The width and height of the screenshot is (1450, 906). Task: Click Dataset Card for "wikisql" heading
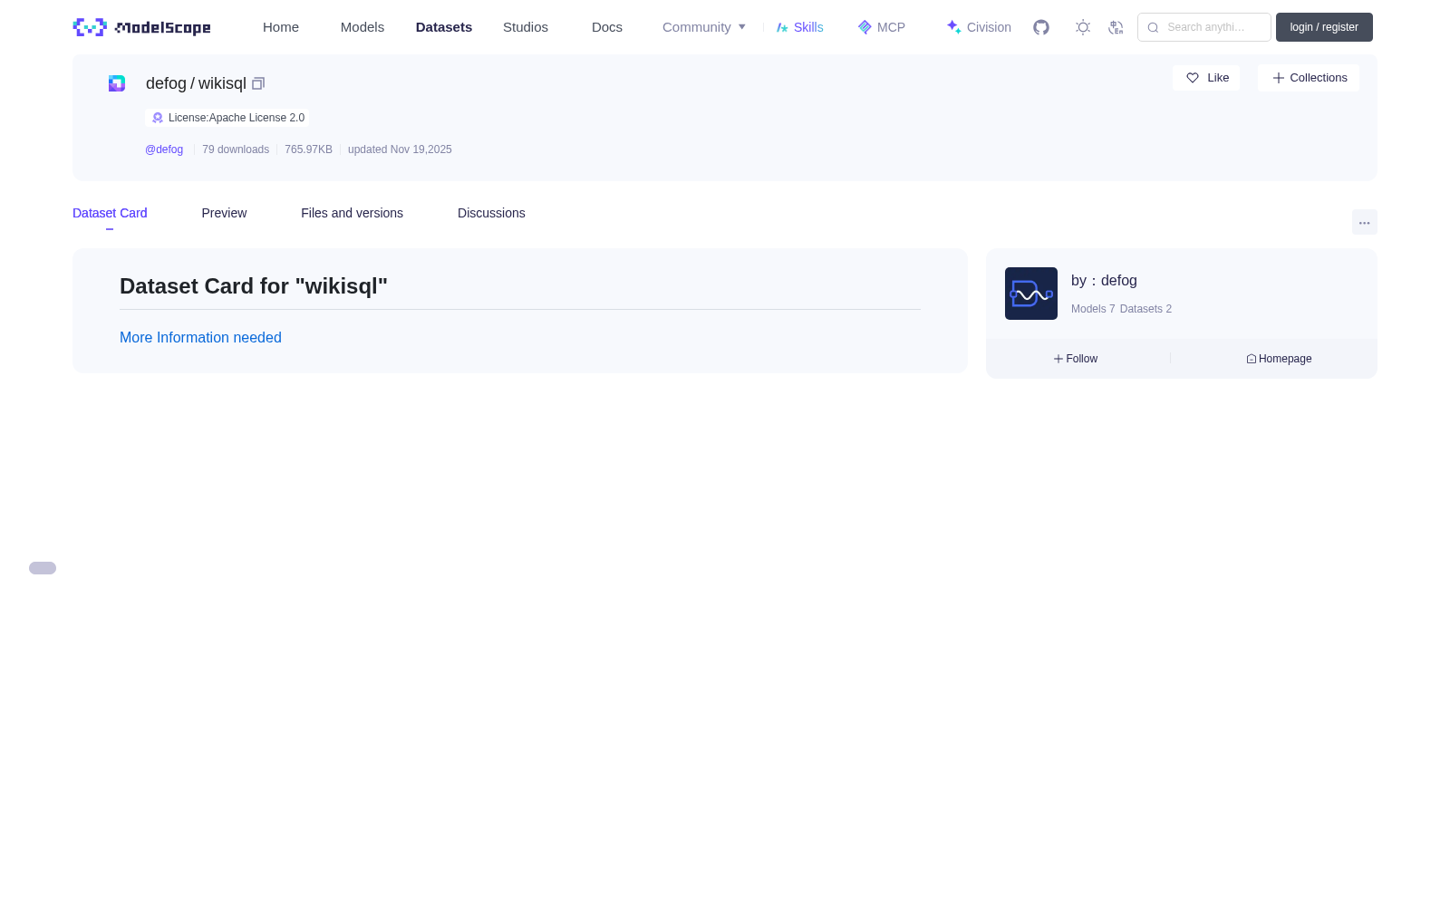coord(254,286)
